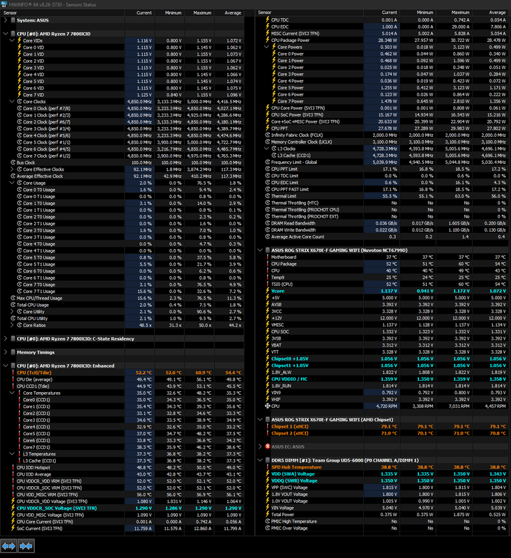Click the expand panel arrows button at bottom
The height and width of the screenshot is (558, 511).
tap(8, 546)
